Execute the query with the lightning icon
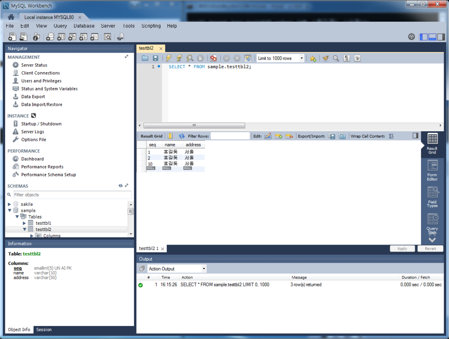This screenshot has height=339, width=449. (x=168, y=58)
